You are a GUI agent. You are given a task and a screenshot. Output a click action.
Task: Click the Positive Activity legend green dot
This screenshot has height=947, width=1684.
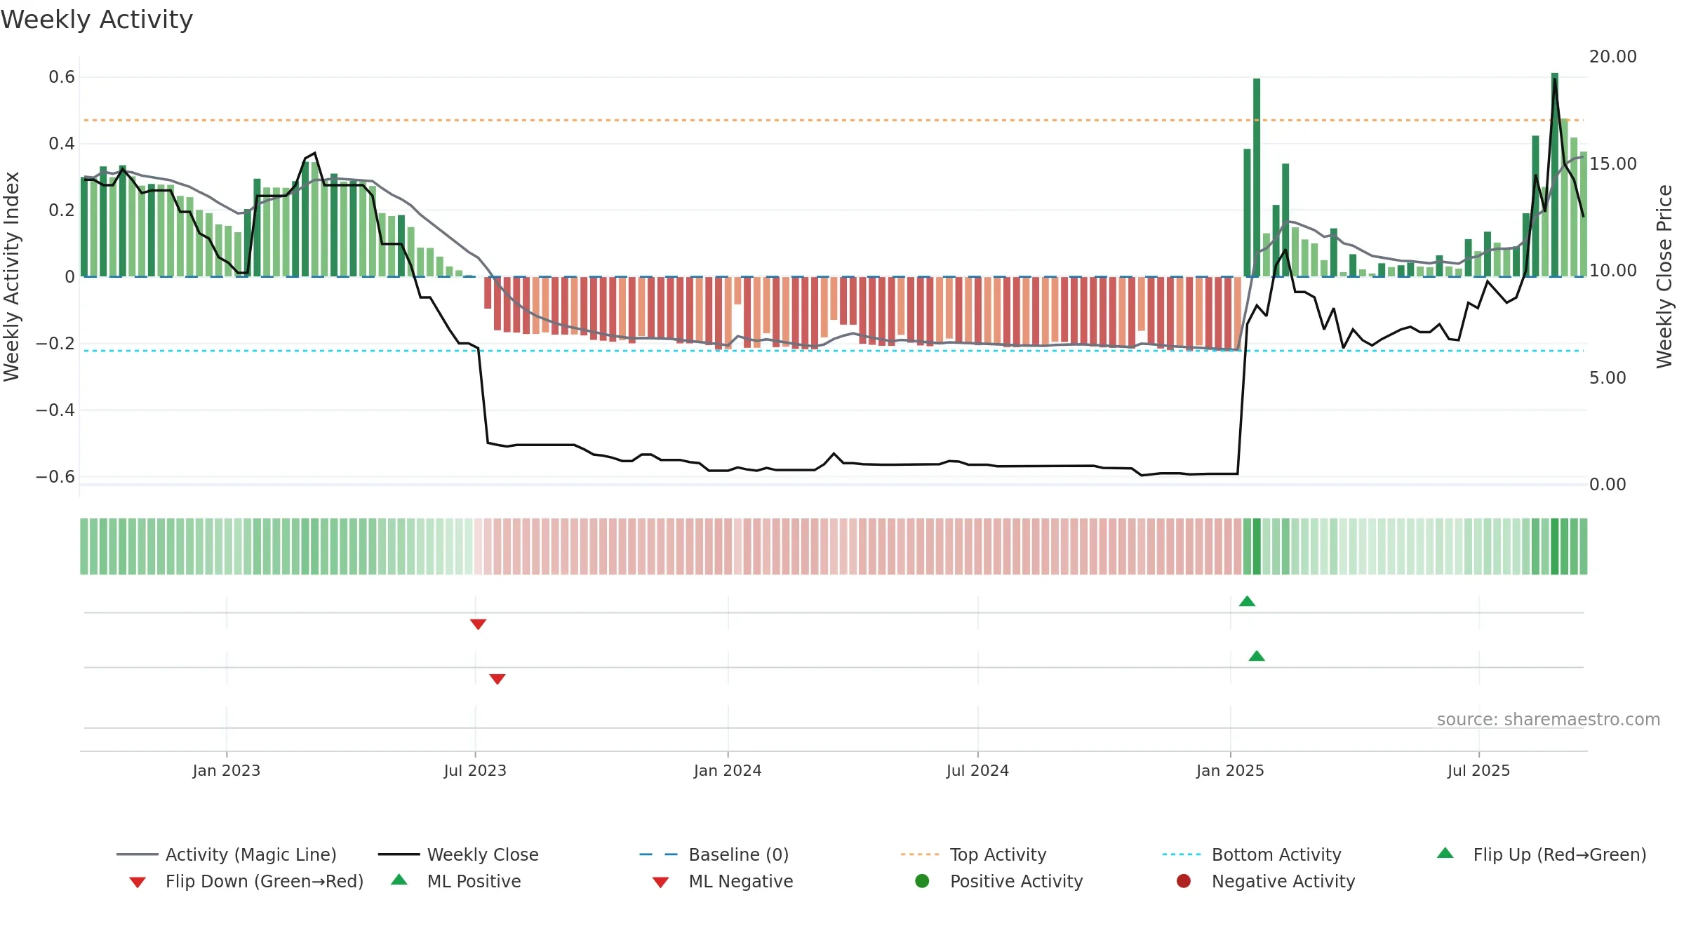click(923, 881)
